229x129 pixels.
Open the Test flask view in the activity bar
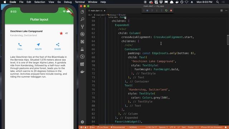pos(82,49)
